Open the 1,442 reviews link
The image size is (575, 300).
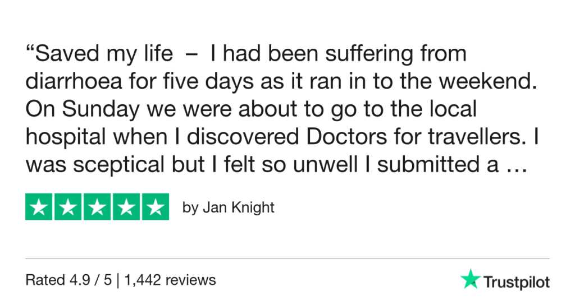(172, 279)
